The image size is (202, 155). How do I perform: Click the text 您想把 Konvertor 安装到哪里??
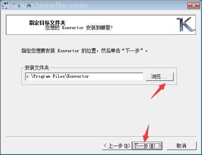79,28
